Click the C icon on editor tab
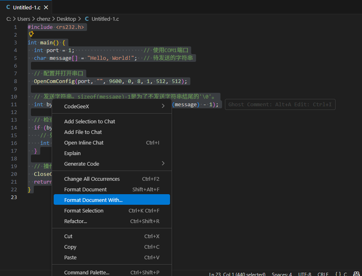 tap(8, 7)
